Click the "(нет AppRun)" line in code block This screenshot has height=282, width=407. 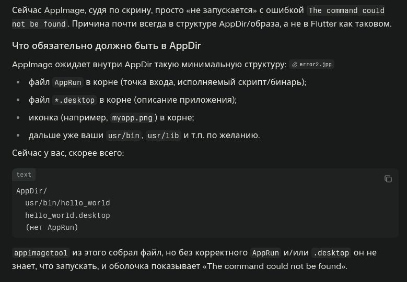52,227
